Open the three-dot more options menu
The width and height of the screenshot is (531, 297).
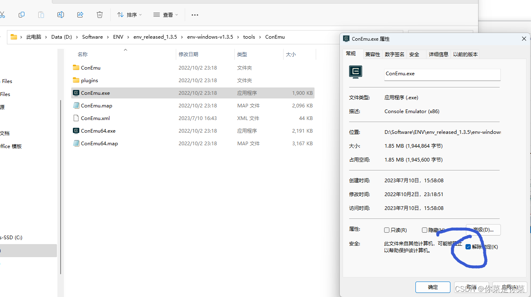[195, 15]
